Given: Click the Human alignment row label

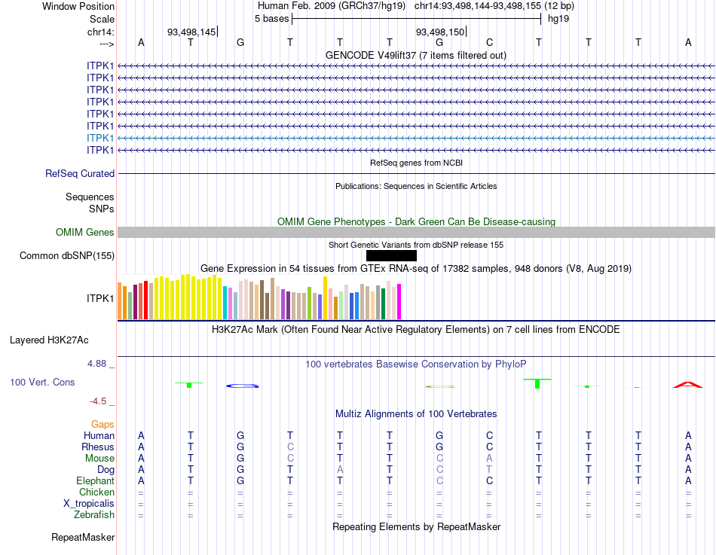Looking at the screenshot, I should 99,435.
